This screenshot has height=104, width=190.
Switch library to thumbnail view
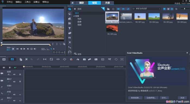(172, 9)
